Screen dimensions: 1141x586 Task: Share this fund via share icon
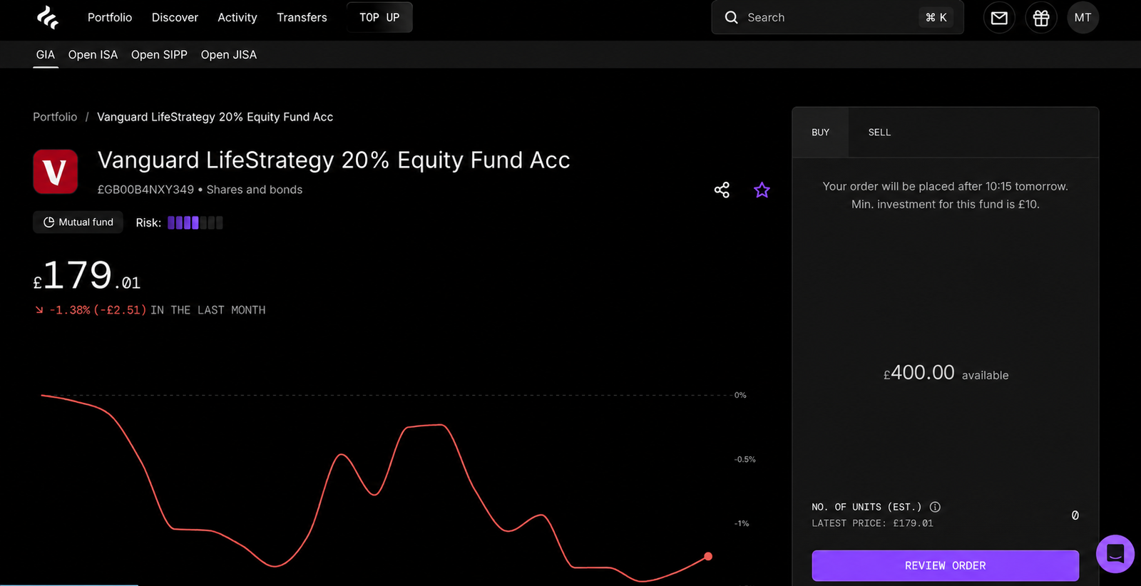coord(722,190)
